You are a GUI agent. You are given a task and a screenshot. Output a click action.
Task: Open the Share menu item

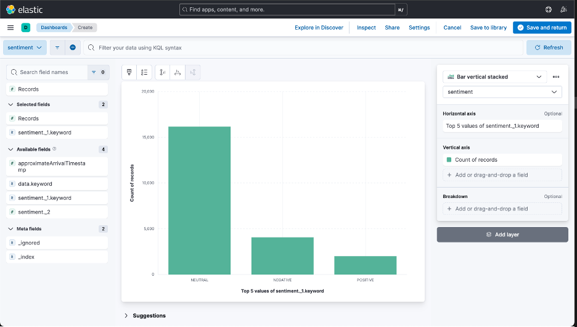pyautogui.click(x=392, y=28)
